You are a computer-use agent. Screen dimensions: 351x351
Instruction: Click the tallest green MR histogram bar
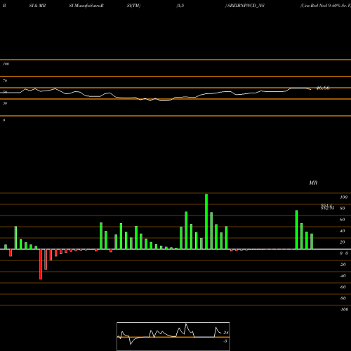206,222
